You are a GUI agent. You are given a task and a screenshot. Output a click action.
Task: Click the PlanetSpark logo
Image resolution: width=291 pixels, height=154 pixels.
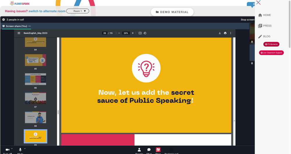[20, 3]
